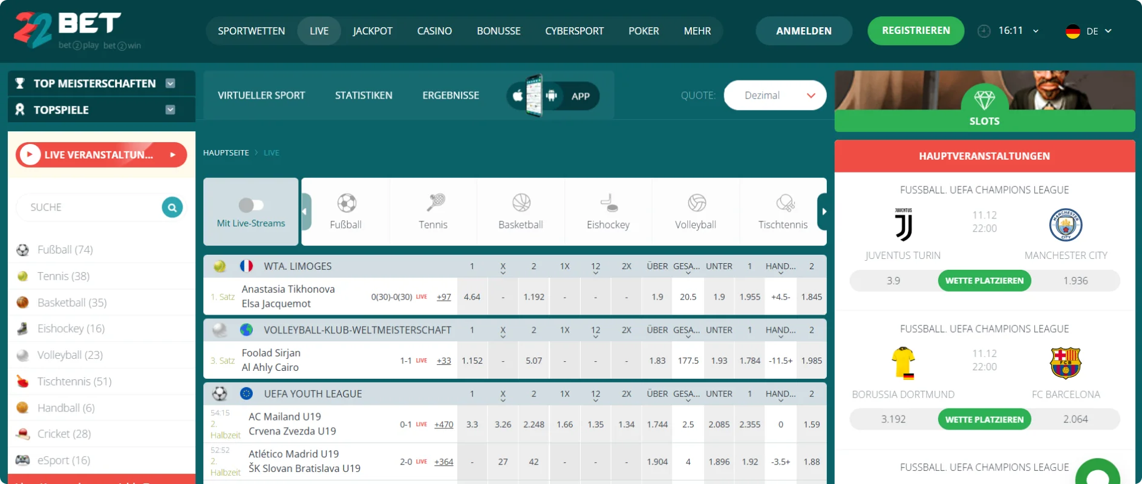Click the search magnifier icon
This screenshot has height=484, width=1142.
[x=172, y=208]
